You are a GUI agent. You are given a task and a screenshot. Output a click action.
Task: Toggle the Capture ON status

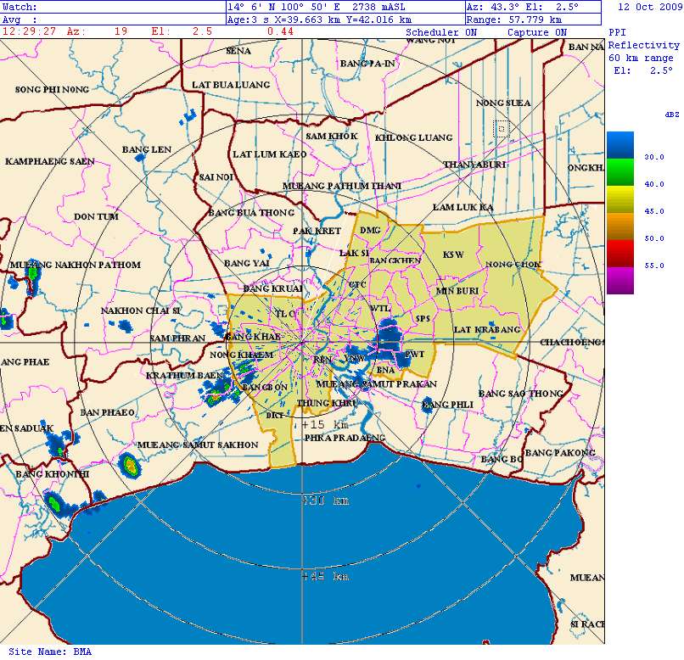tap(536, 32)
